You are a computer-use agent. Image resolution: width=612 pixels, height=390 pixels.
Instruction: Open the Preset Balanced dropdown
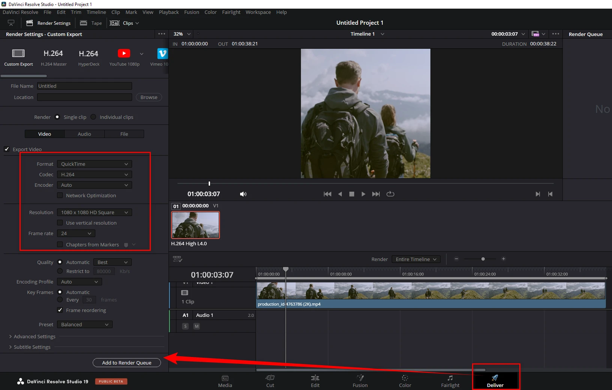point(85,324)
